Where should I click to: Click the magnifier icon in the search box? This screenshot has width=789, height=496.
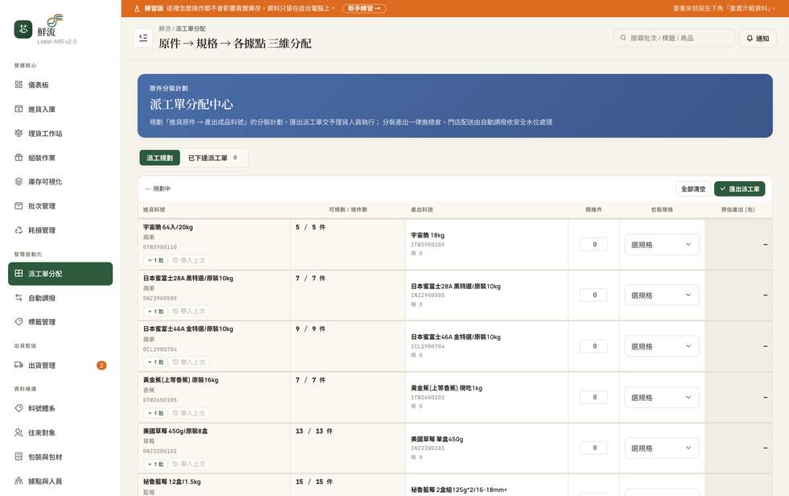[623, 38]
